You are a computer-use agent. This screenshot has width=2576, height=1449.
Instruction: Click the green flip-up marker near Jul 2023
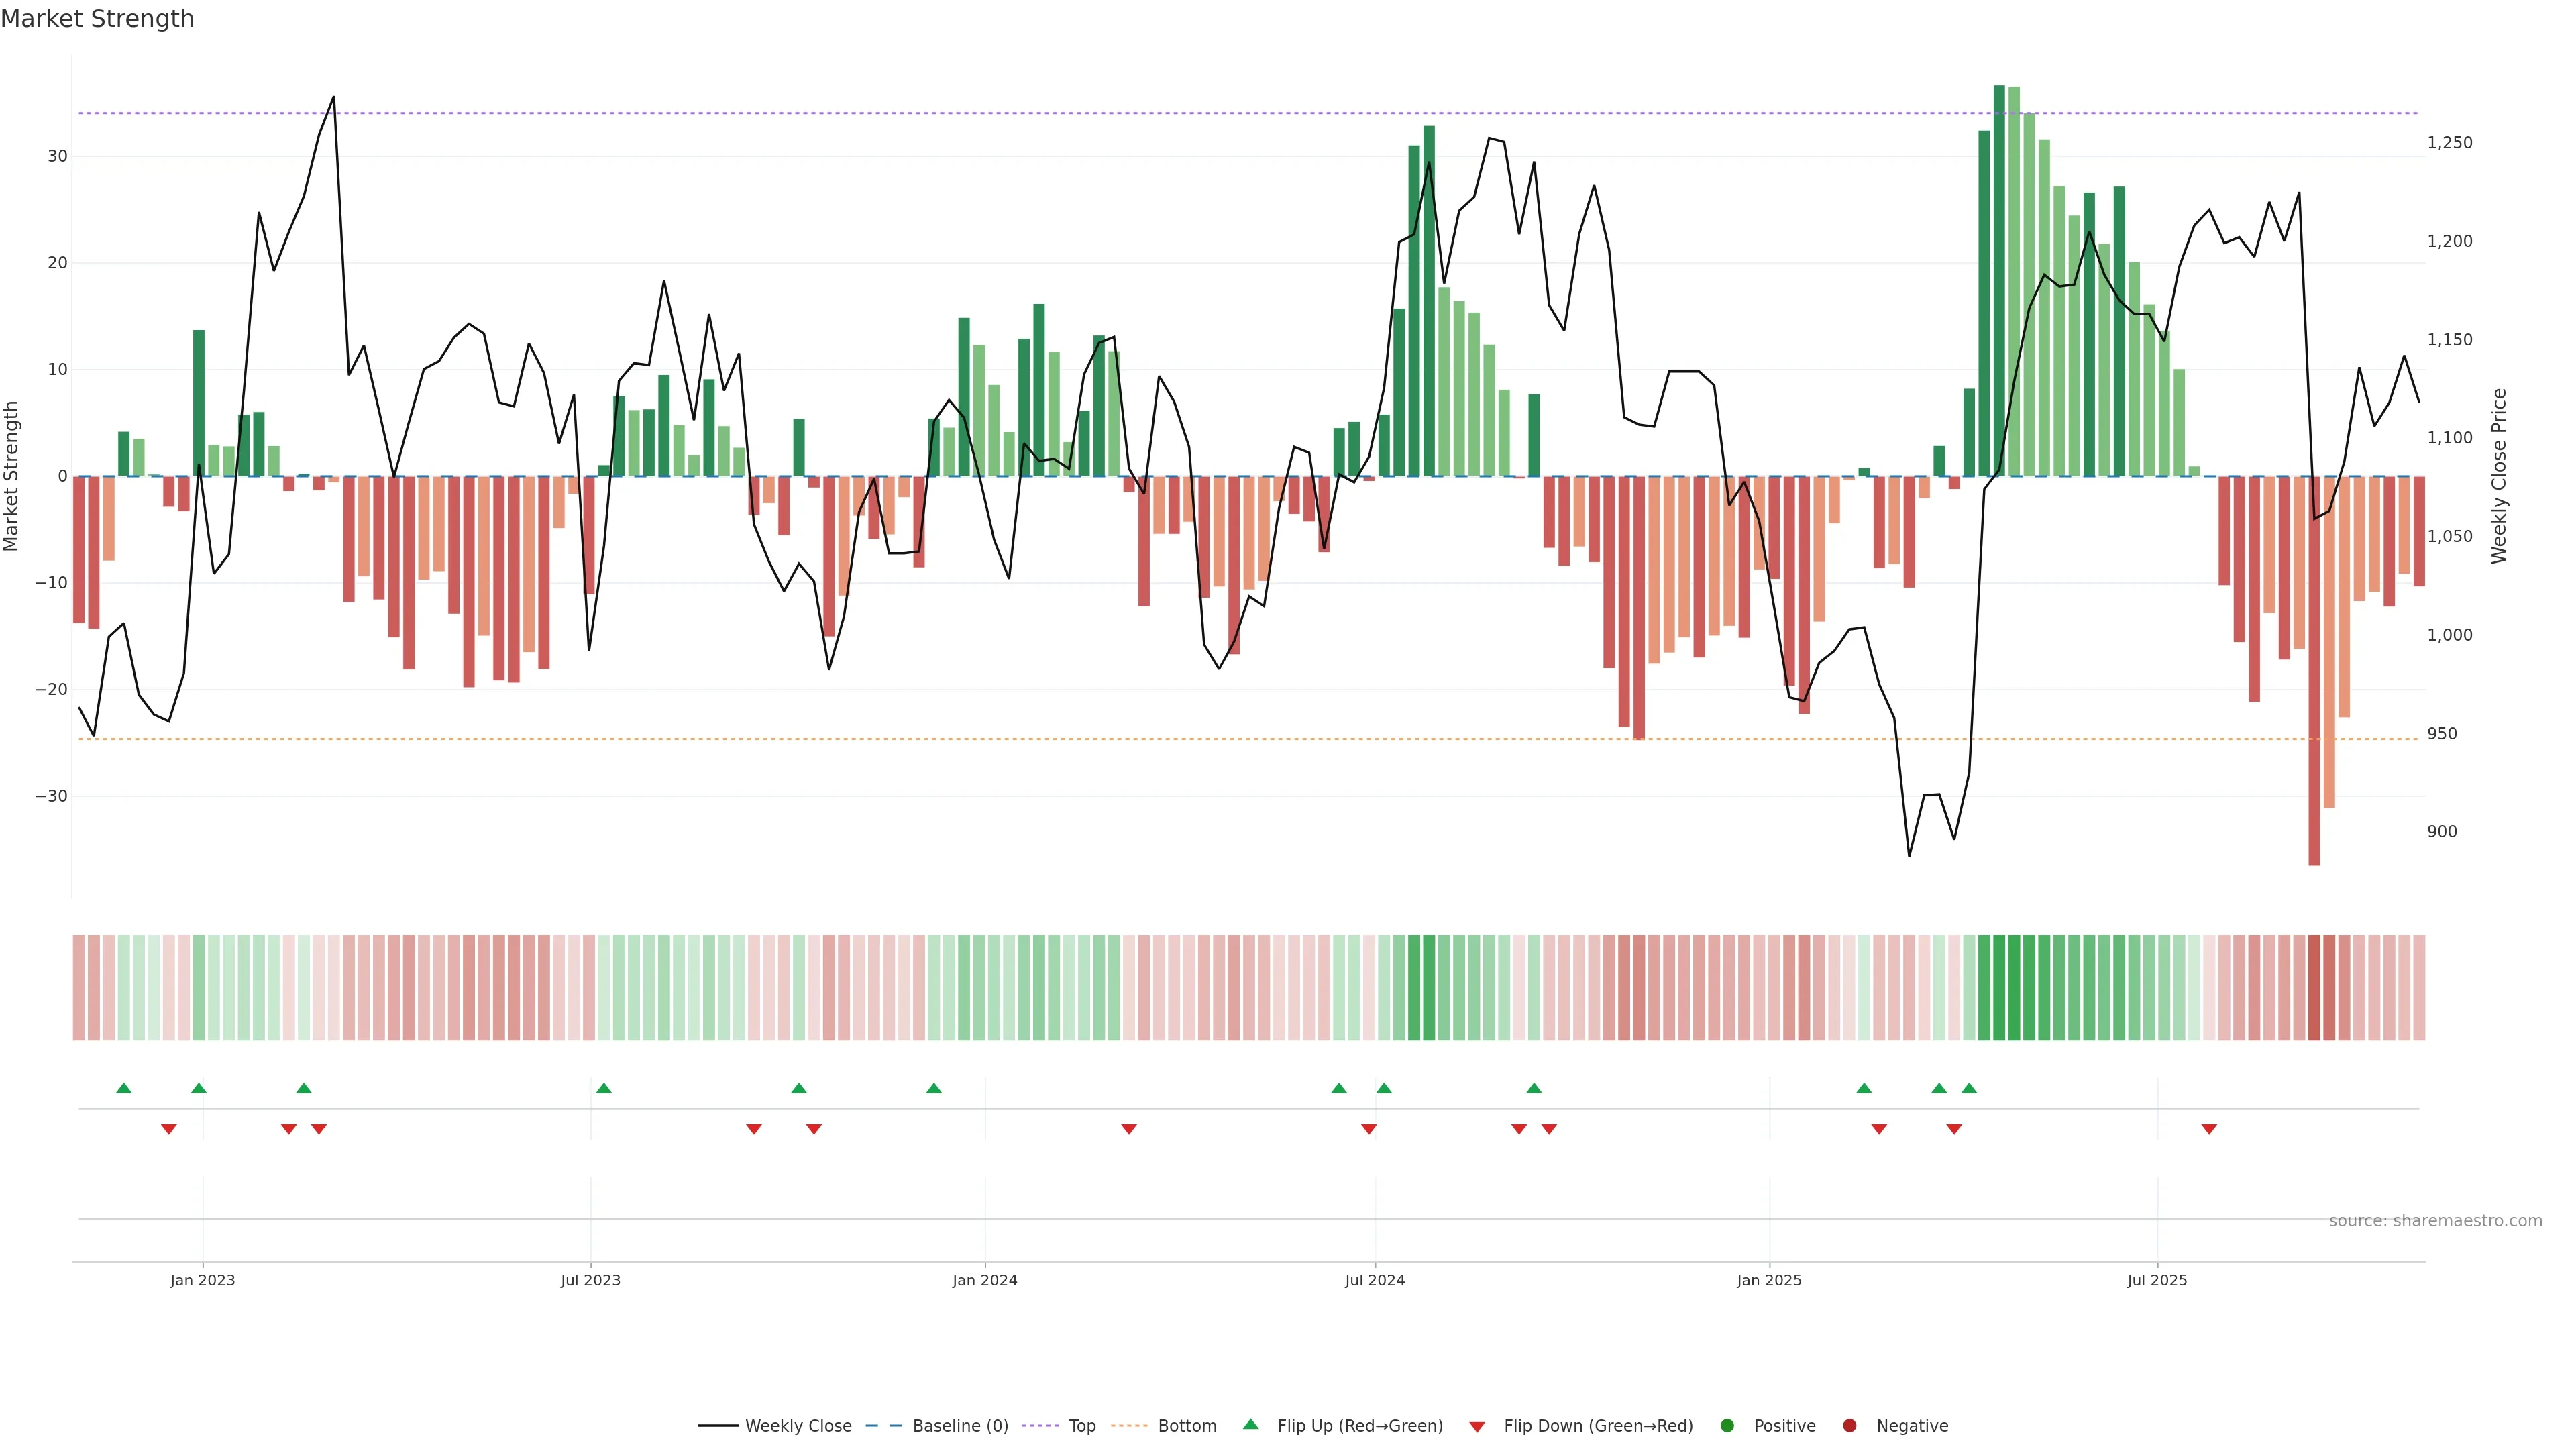pyautogui.click(x=604, y=1088)
